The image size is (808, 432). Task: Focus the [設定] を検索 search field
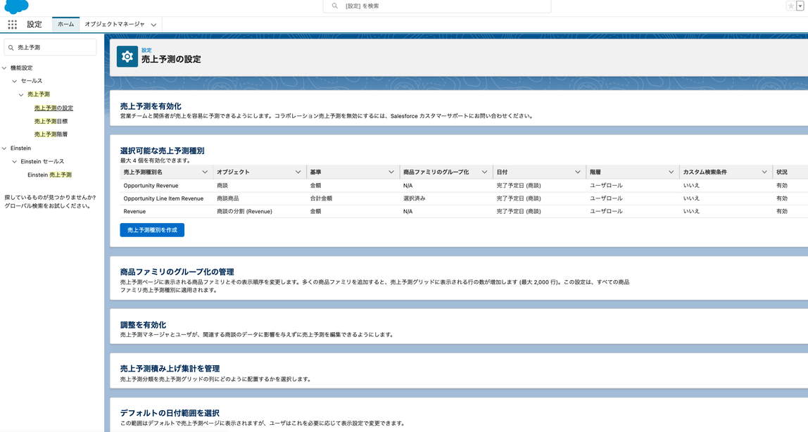coord(437,6)
